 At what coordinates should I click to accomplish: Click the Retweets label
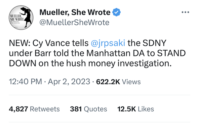point(45,109)
